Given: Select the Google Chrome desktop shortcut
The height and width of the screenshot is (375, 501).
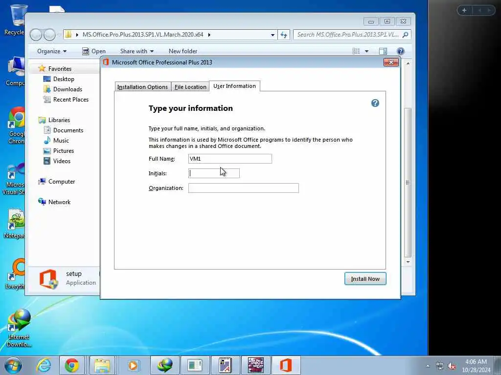Looking at the screenshot, I should click(16, 125).
